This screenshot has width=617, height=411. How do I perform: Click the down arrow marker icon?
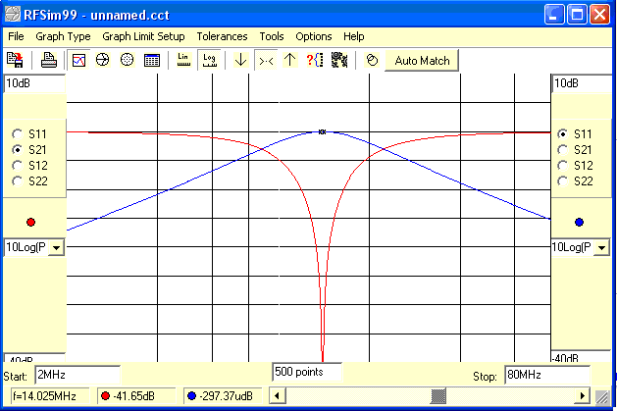[x=241, y=60]
